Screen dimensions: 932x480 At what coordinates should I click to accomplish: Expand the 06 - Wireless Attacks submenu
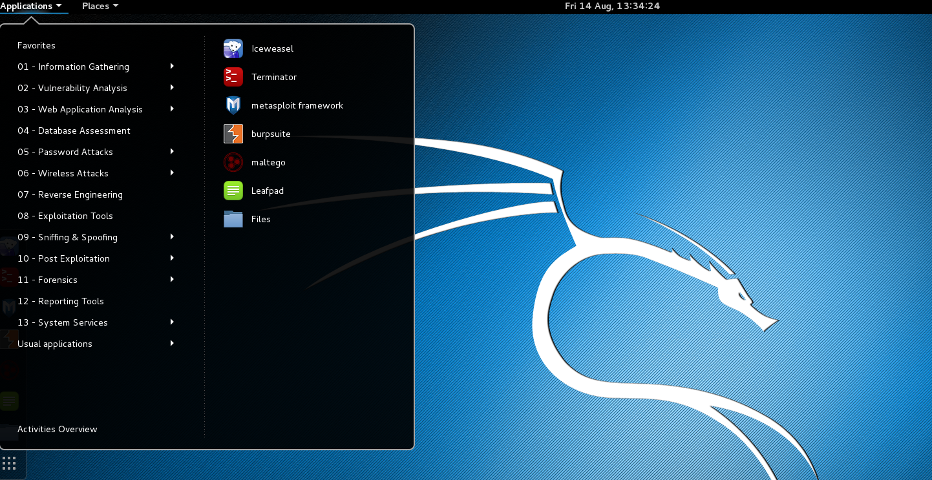point(63,173)
